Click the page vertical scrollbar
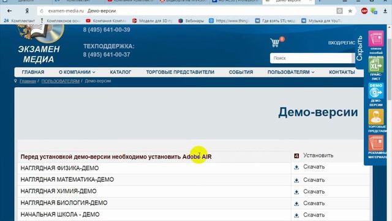 click(x=390, y=69)
